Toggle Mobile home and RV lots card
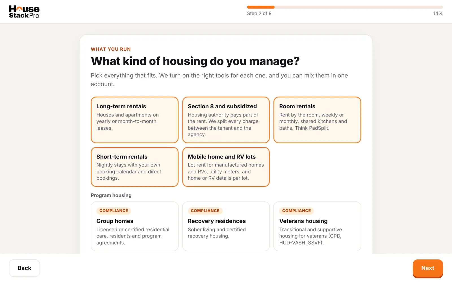Screen dimensions: 452x282 226,167
